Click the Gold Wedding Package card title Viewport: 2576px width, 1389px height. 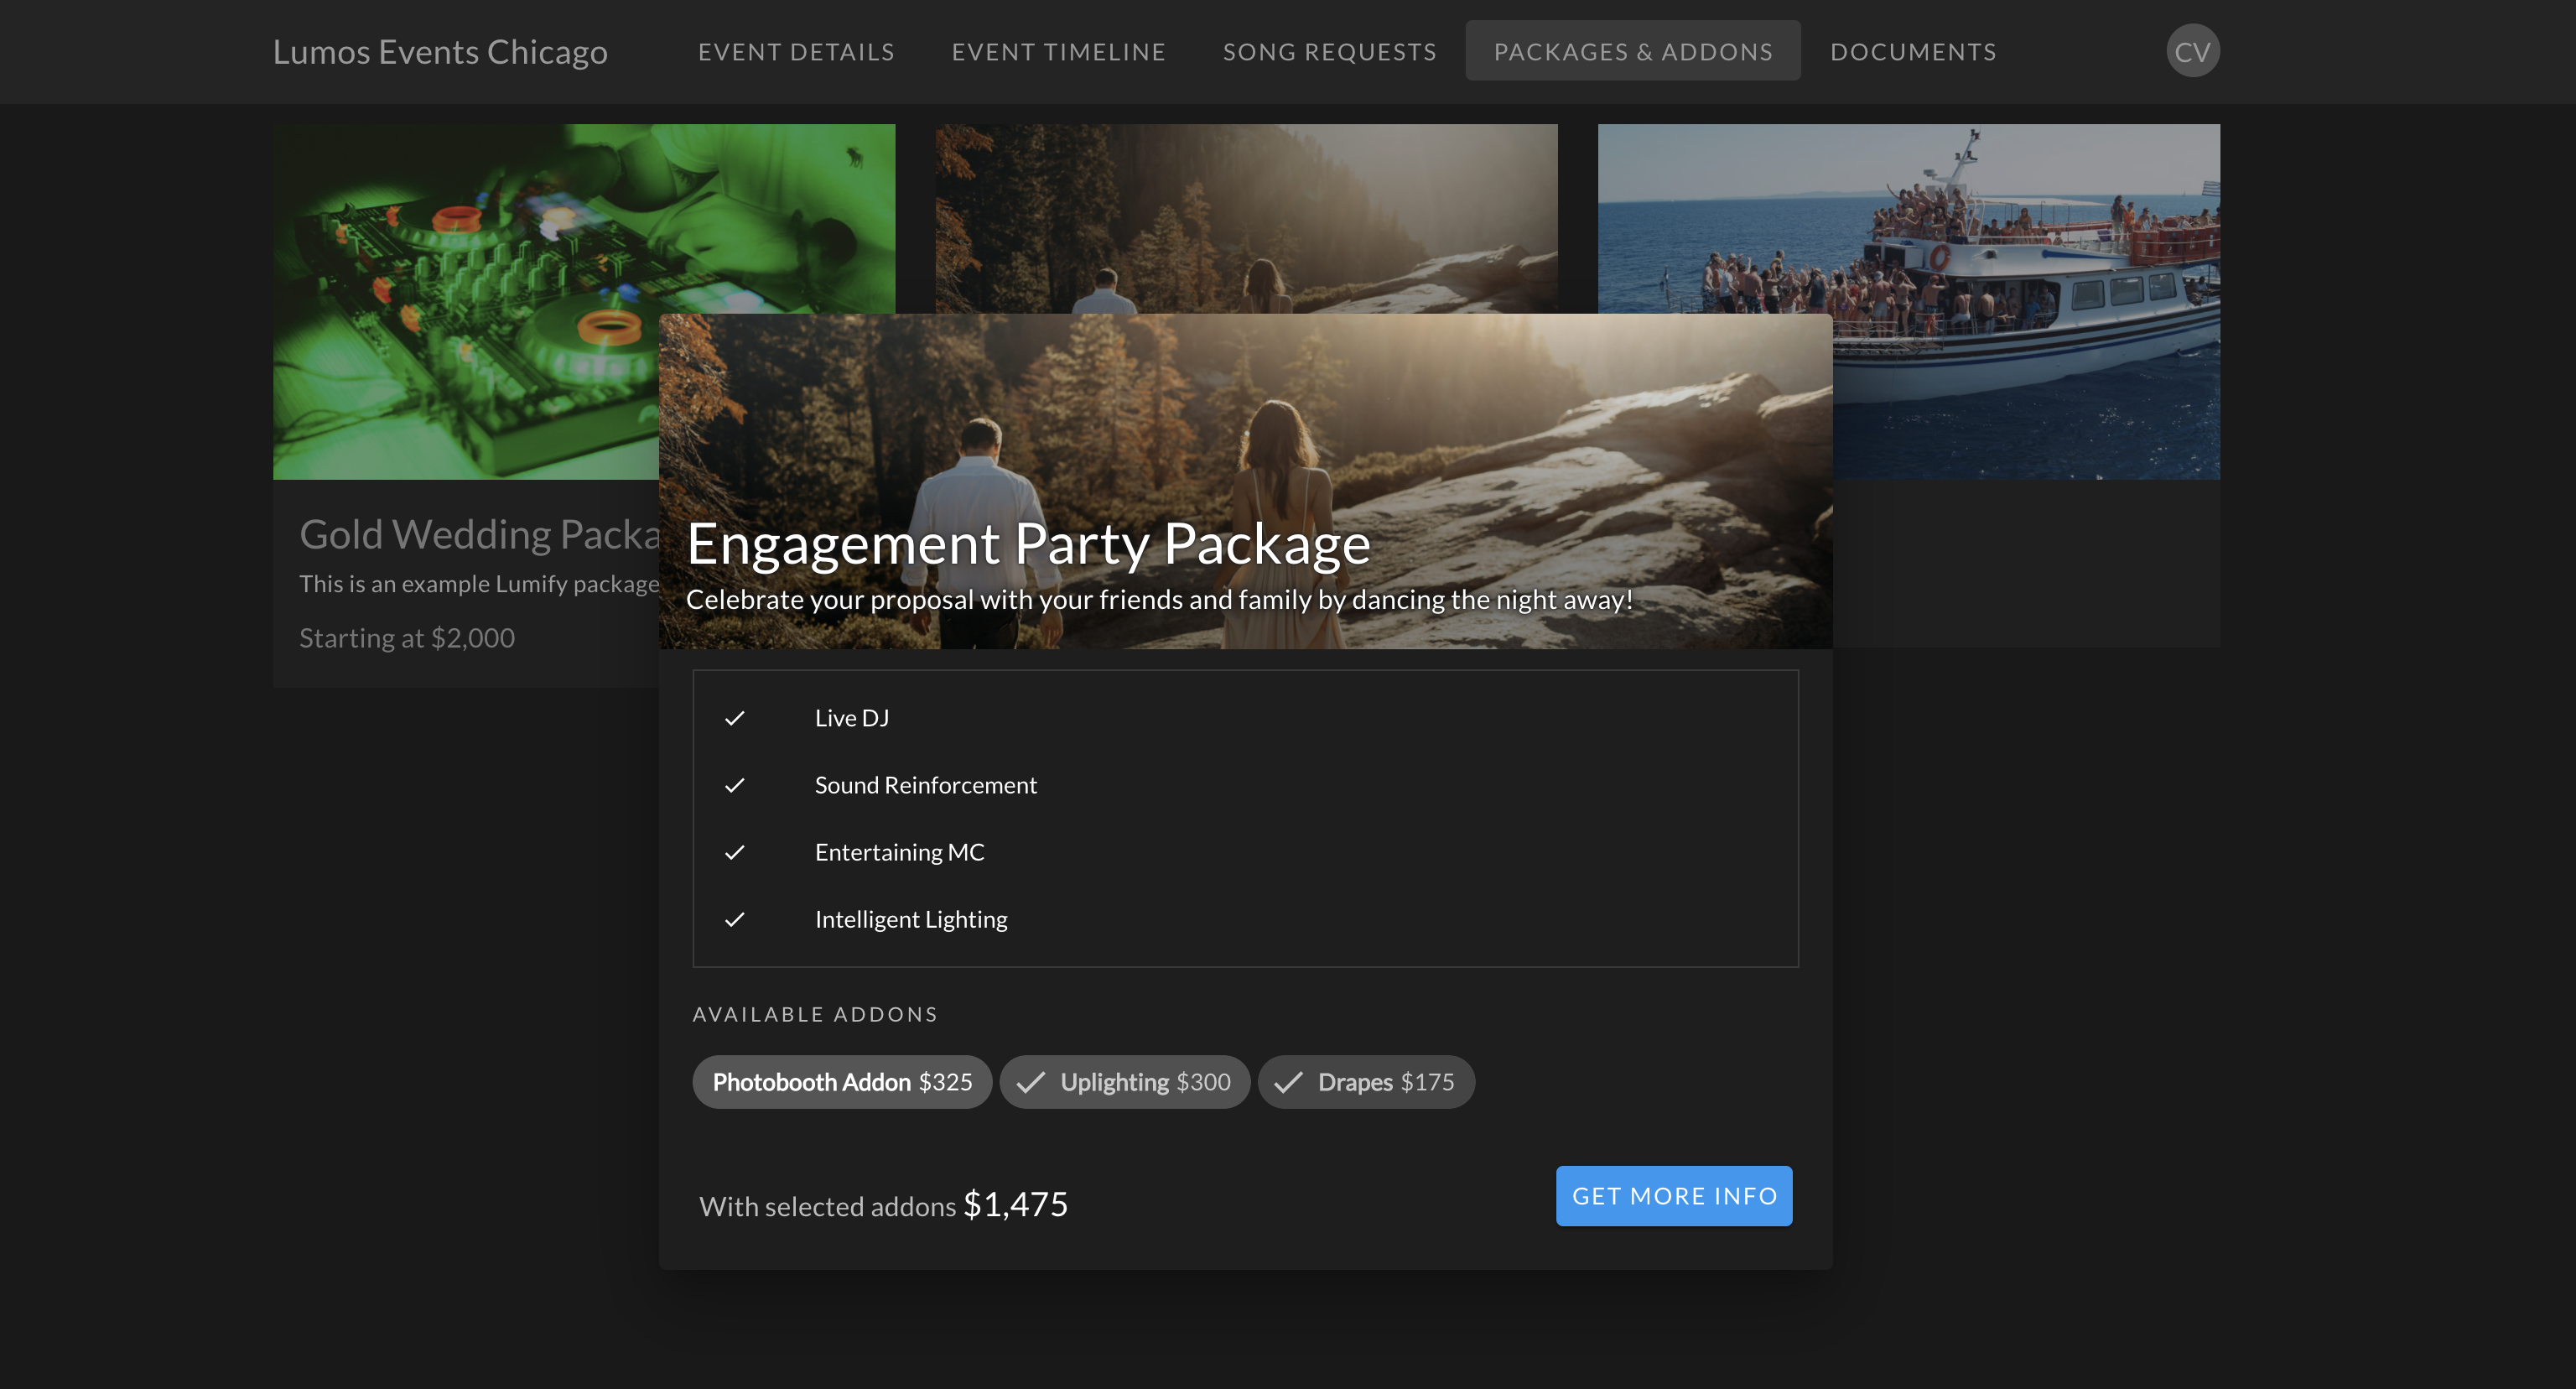[480, 535]
